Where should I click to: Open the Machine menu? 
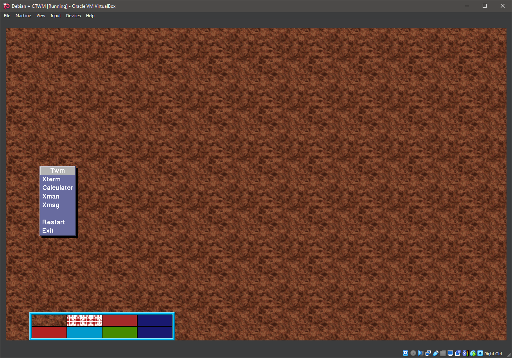[x=23, y=16]
